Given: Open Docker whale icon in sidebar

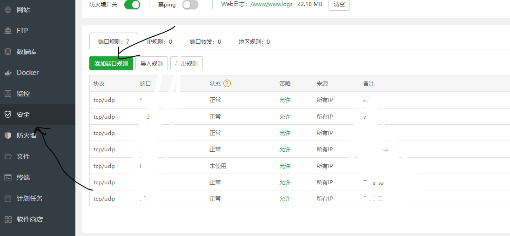Looking at the screenshot, I should tap(8, 73).
